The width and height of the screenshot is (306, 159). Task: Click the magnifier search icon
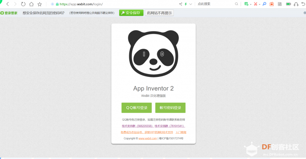coord(236,4)
